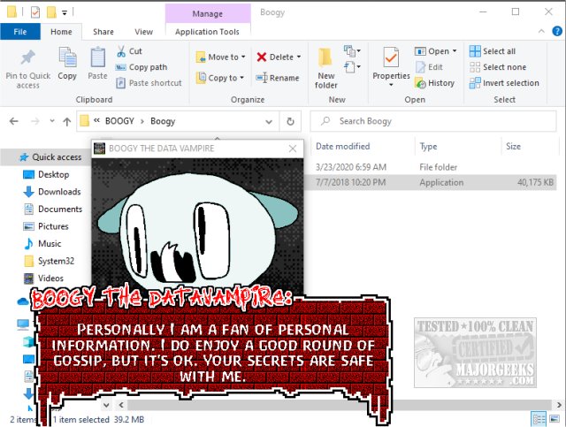The image size is (566, 427).
Task: Open address bar history dropdown
Action: click(x=269, y=122)
